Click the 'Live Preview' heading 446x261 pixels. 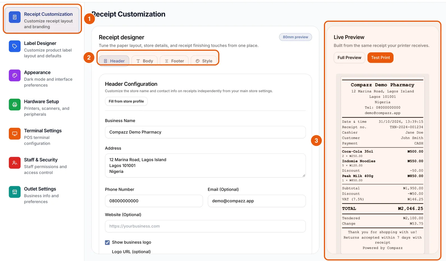349,37
